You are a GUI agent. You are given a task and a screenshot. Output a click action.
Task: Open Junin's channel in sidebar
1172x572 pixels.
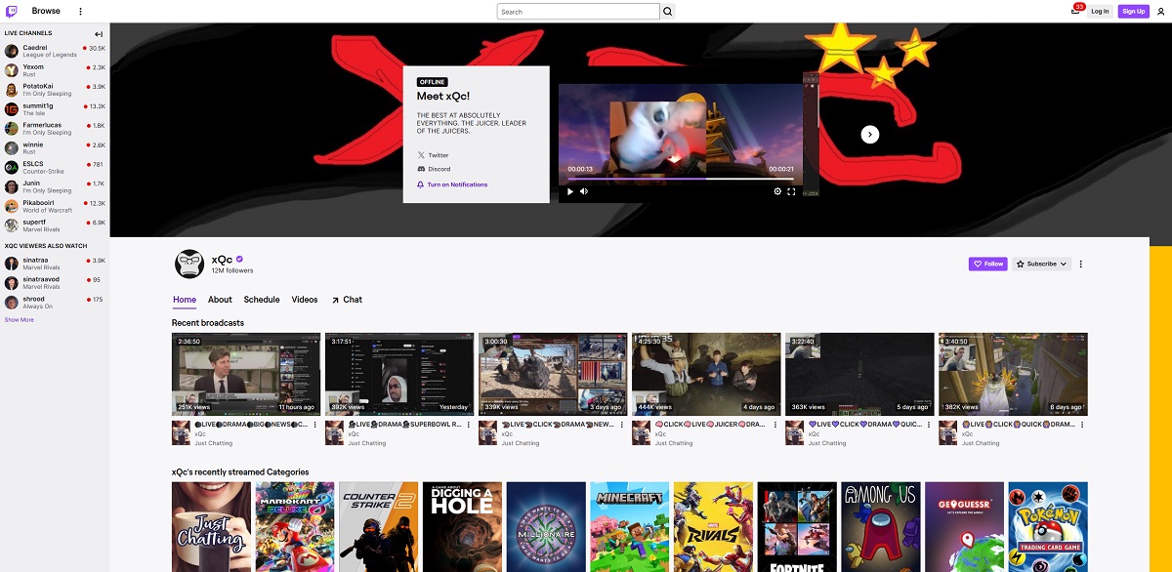pos(55,186)
